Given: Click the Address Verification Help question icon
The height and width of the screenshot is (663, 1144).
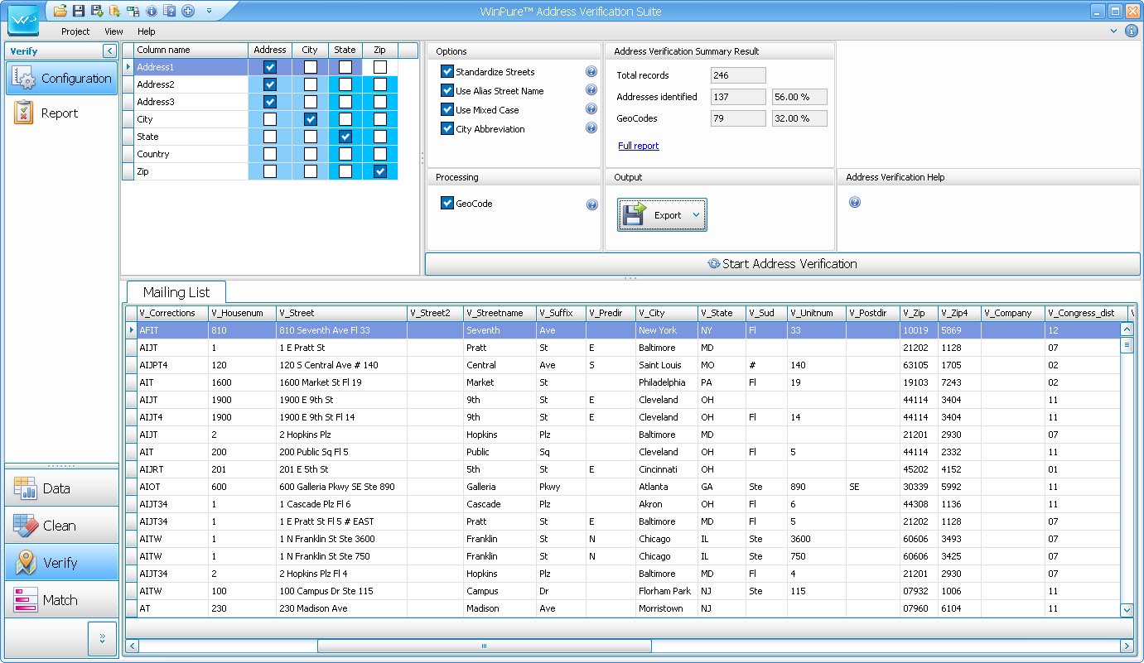Looking at the screenshot, I should [855, 202].
